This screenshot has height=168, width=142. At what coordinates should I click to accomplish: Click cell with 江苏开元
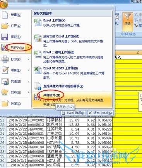(x=55, y=129)
